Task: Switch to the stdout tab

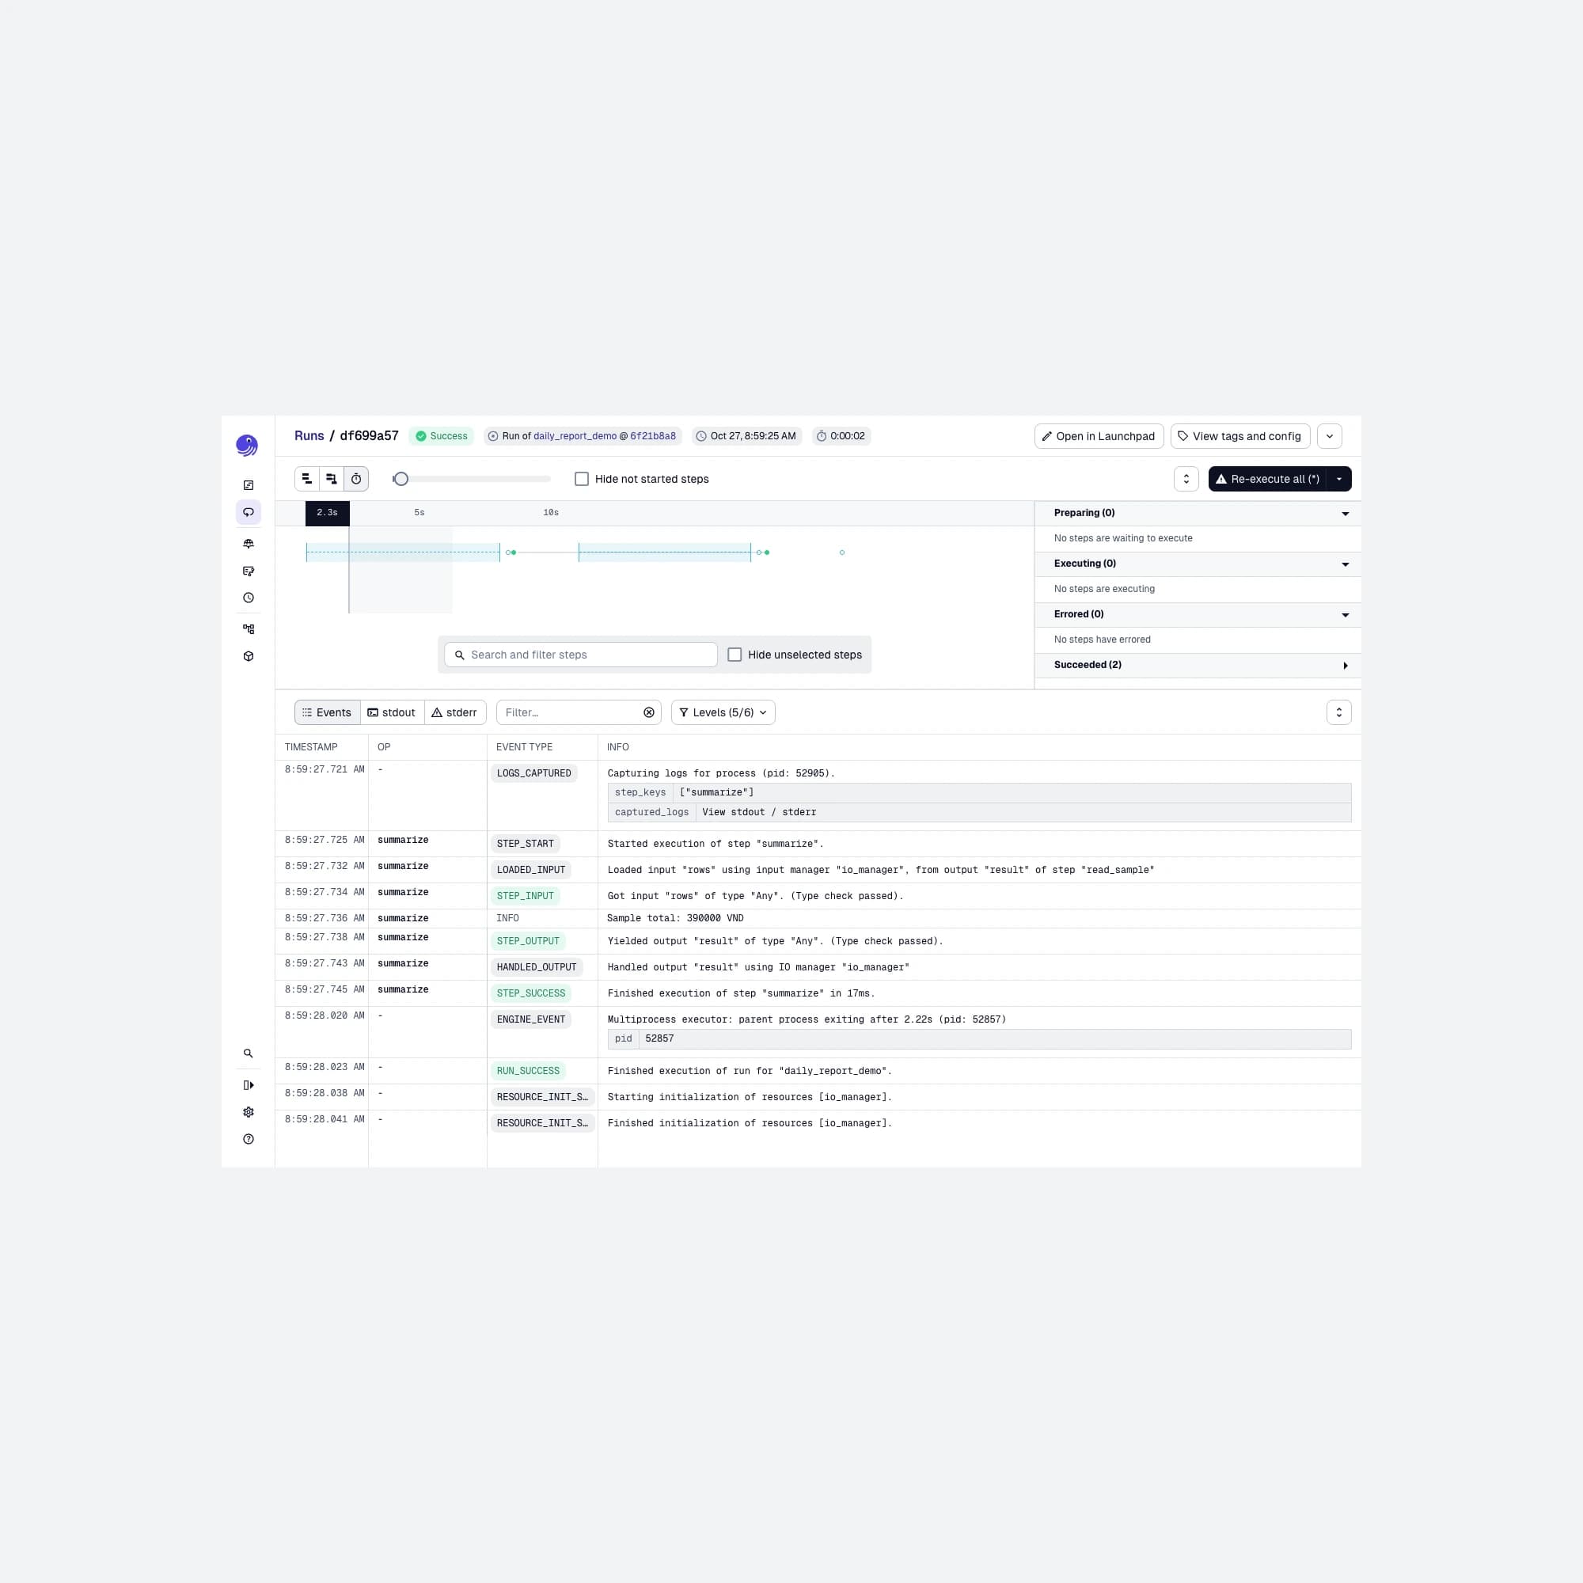Action: [x=392, y=712]
